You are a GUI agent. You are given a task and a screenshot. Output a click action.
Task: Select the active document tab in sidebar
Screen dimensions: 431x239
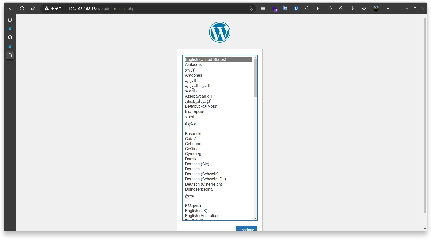(x=10, y=55)
